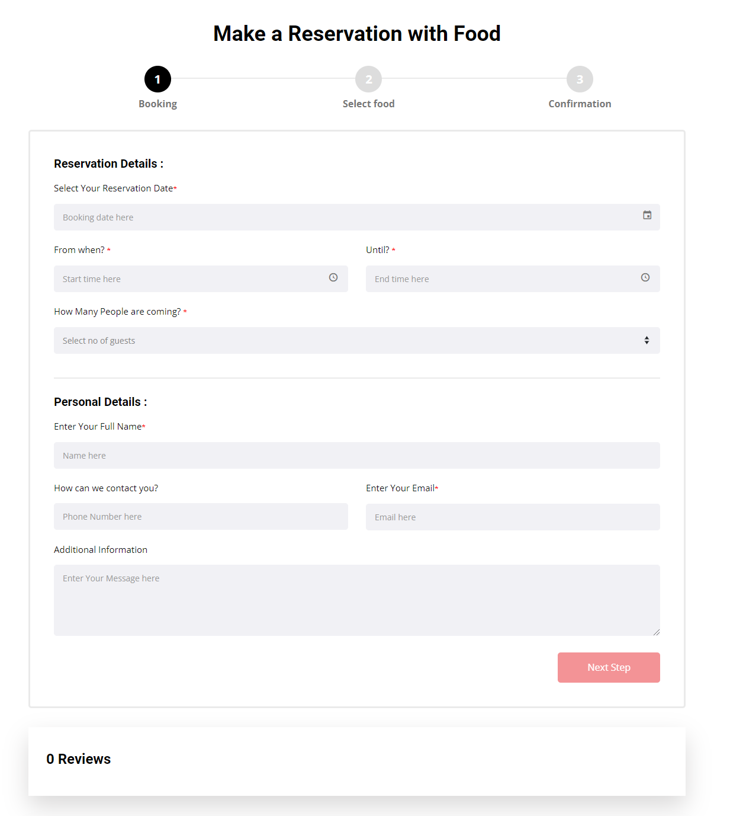This screenshot has width=730, height=816.
Task: Click the Phone Number here input field
Action: tap(201, 516)
